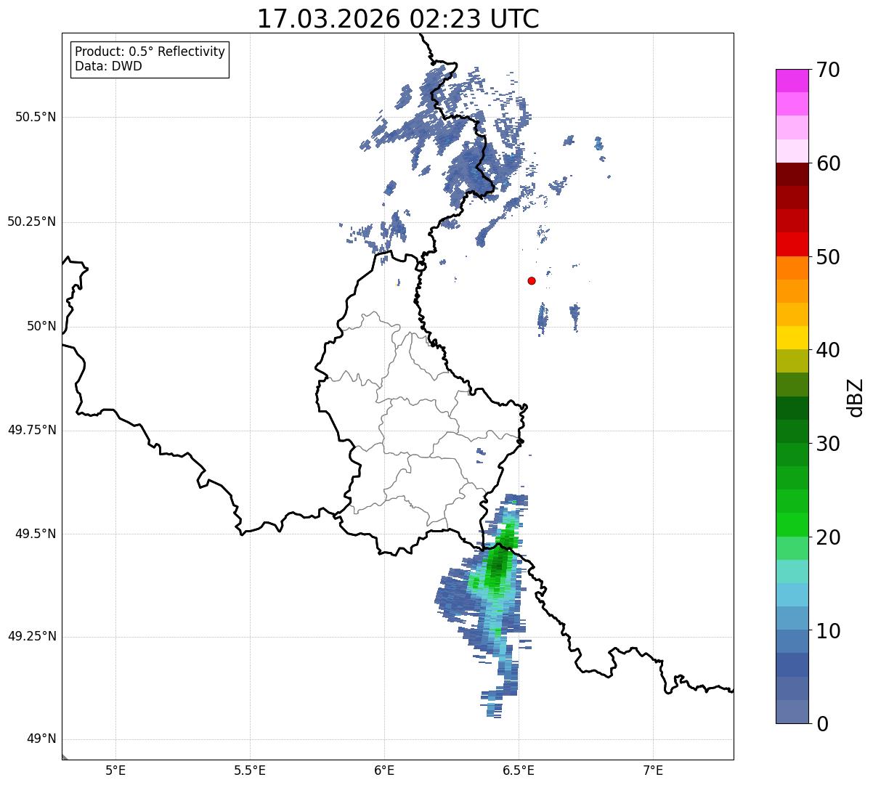Screen dimensions: 873x785
Task: Click the 49.25°N latitude label
Action: coord(31,637)
